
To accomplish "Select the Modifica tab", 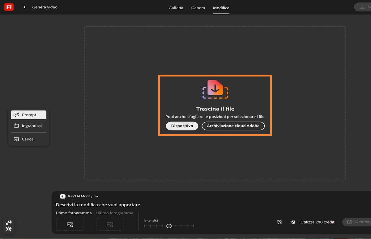I will tap(221, 8).
